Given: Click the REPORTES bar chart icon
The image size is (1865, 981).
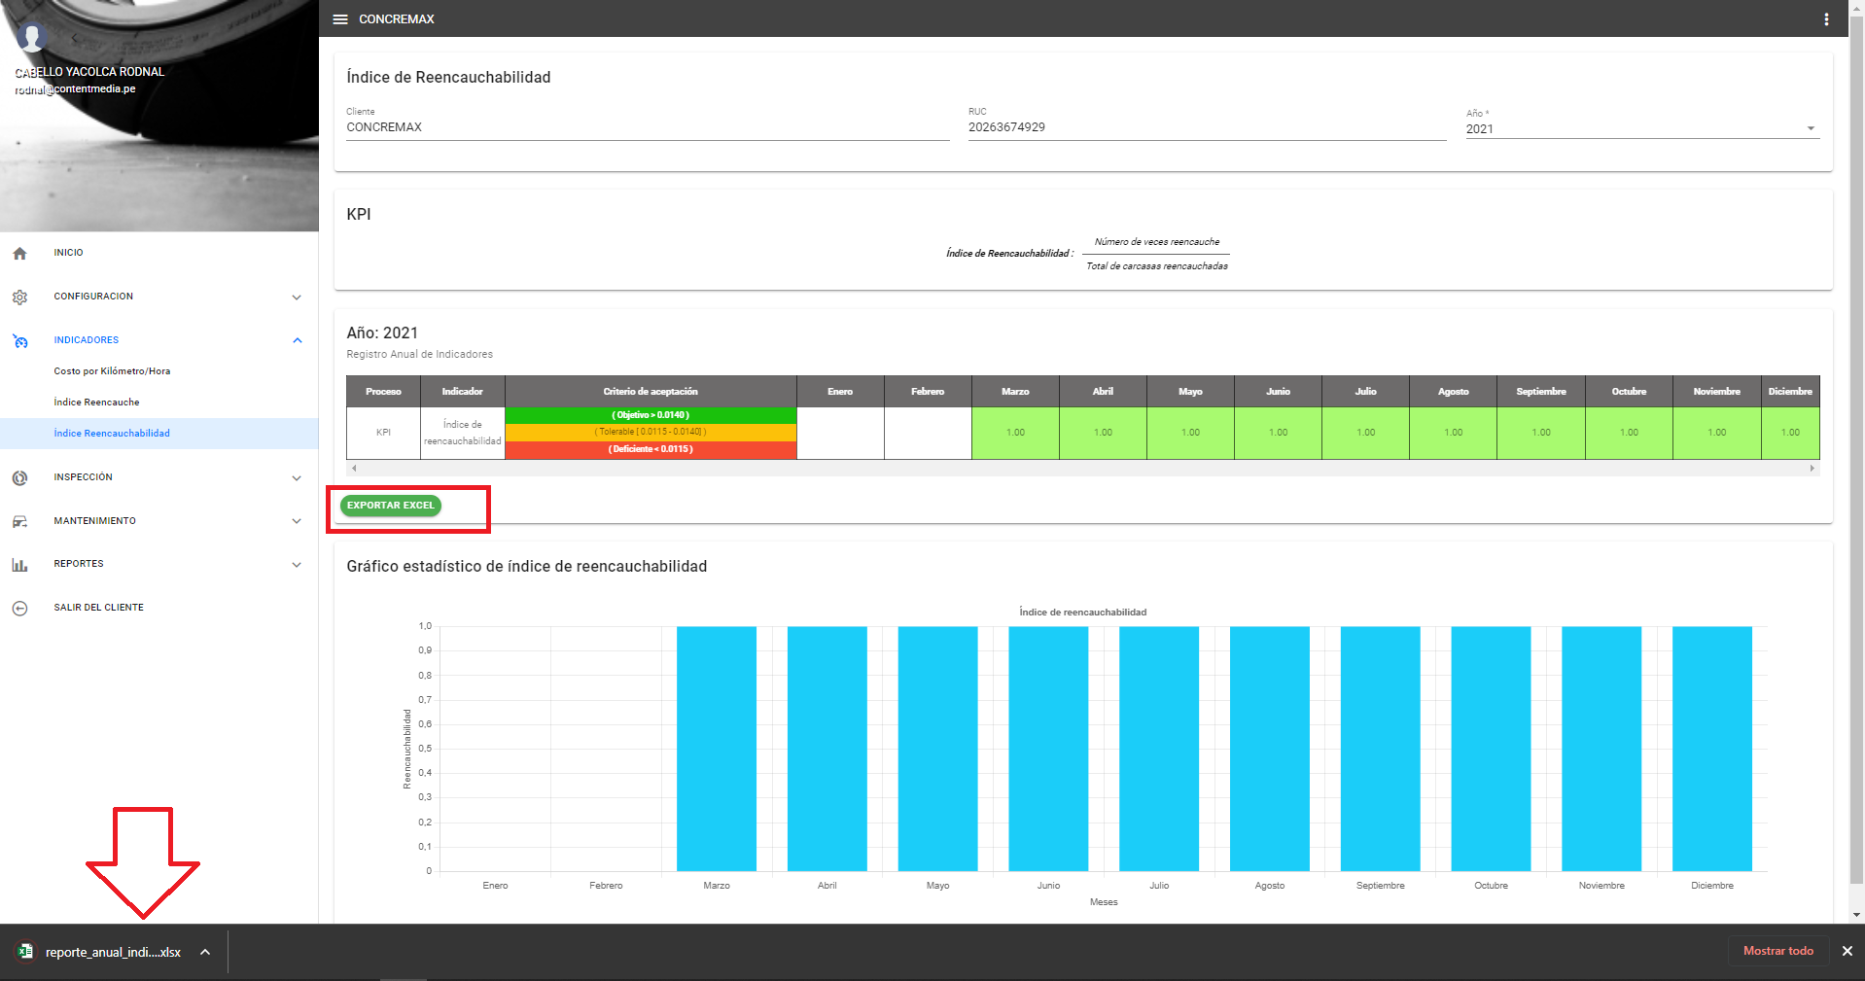Looking at the screenshot, I should 19,565.
